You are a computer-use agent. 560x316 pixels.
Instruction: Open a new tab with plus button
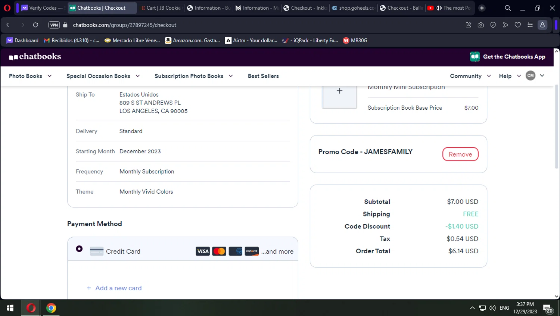pyautogui.click(x=482, y=8)
